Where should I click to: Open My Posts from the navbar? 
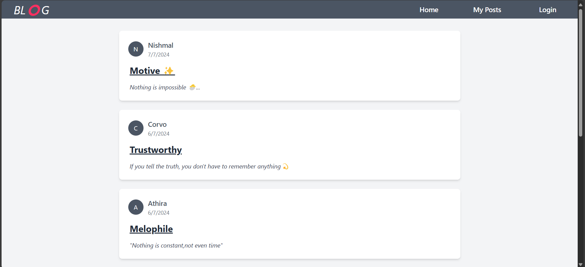coord(487,10)
